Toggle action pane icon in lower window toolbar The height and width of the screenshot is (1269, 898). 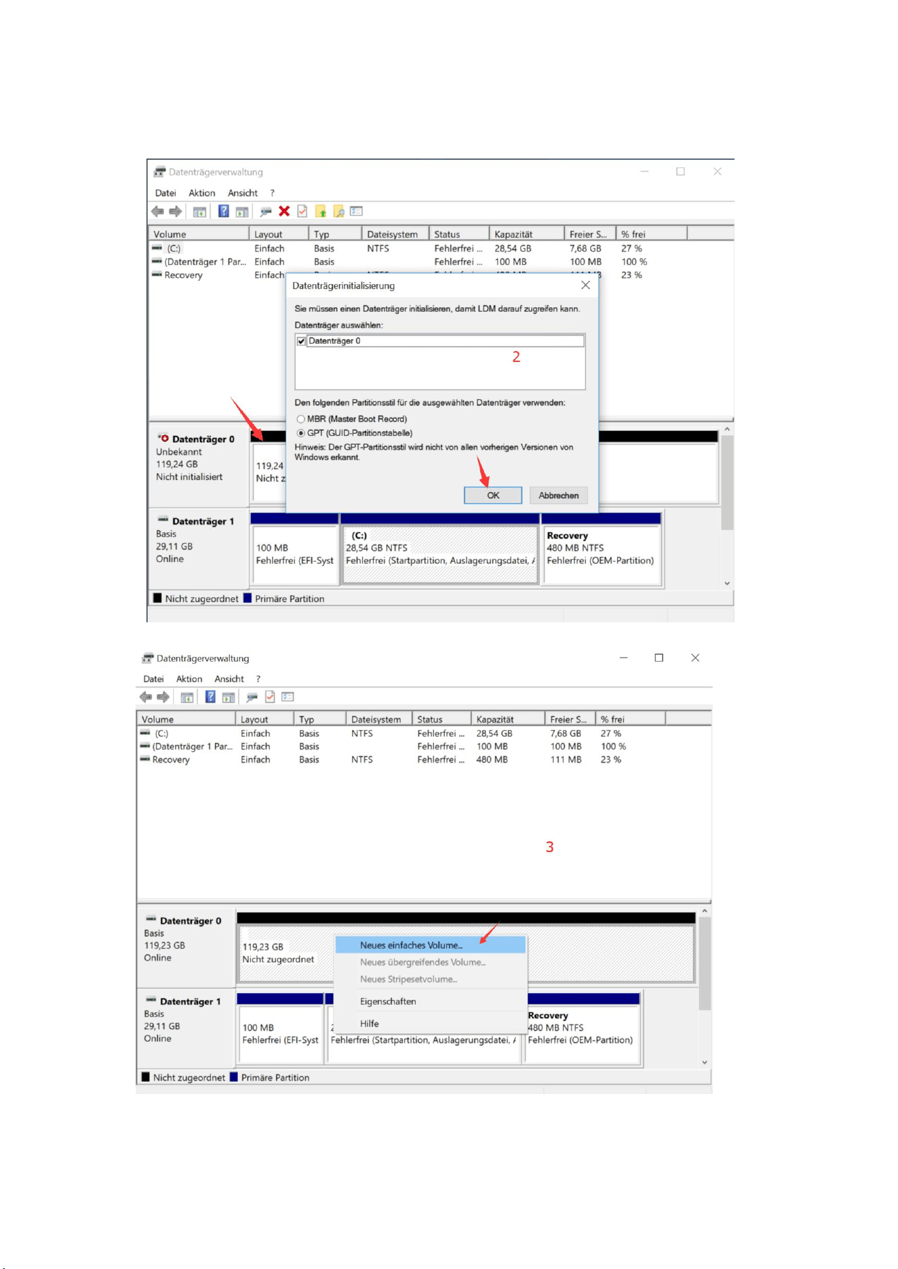[229, 697]
